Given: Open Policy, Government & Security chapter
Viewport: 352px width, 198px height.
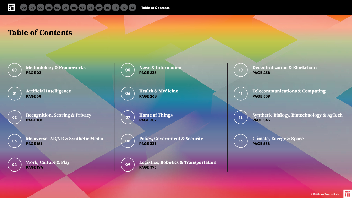Looking at the screenshot, I should click(171, 139).
